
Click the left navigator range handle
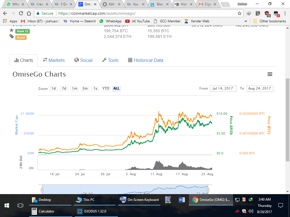(x=42, y=190)
